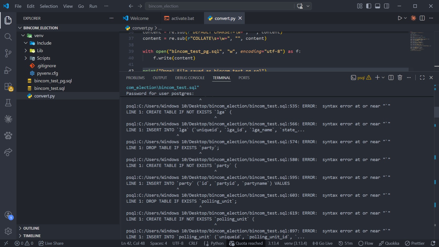Expand the OUTLINE section

pos(31,228)
